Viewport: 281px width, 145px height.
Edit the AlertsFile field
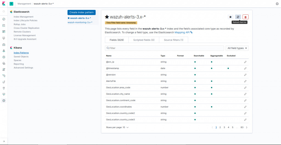click(245, 81)
